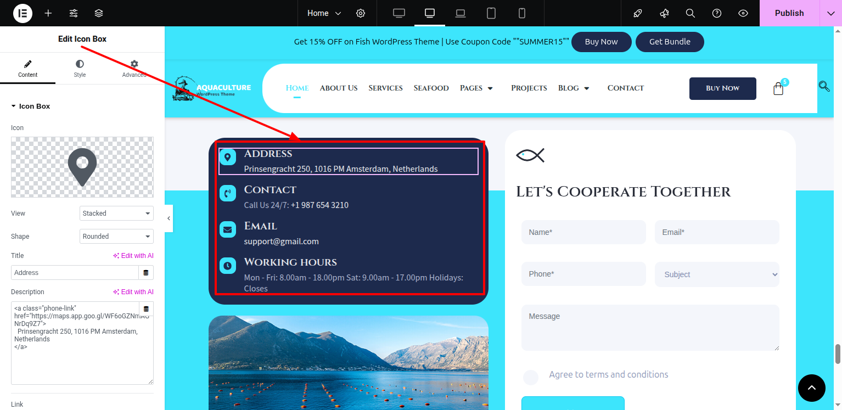The height and width of the screenshot is (410, 842).
Task: Open the Site Settings sliders icon
Action: (74, 13)
